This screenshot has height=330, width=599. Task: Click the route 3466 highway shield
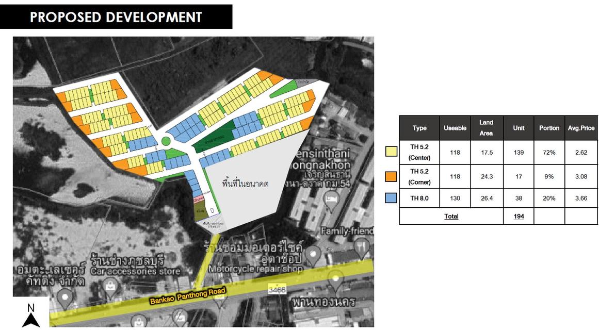277,290
